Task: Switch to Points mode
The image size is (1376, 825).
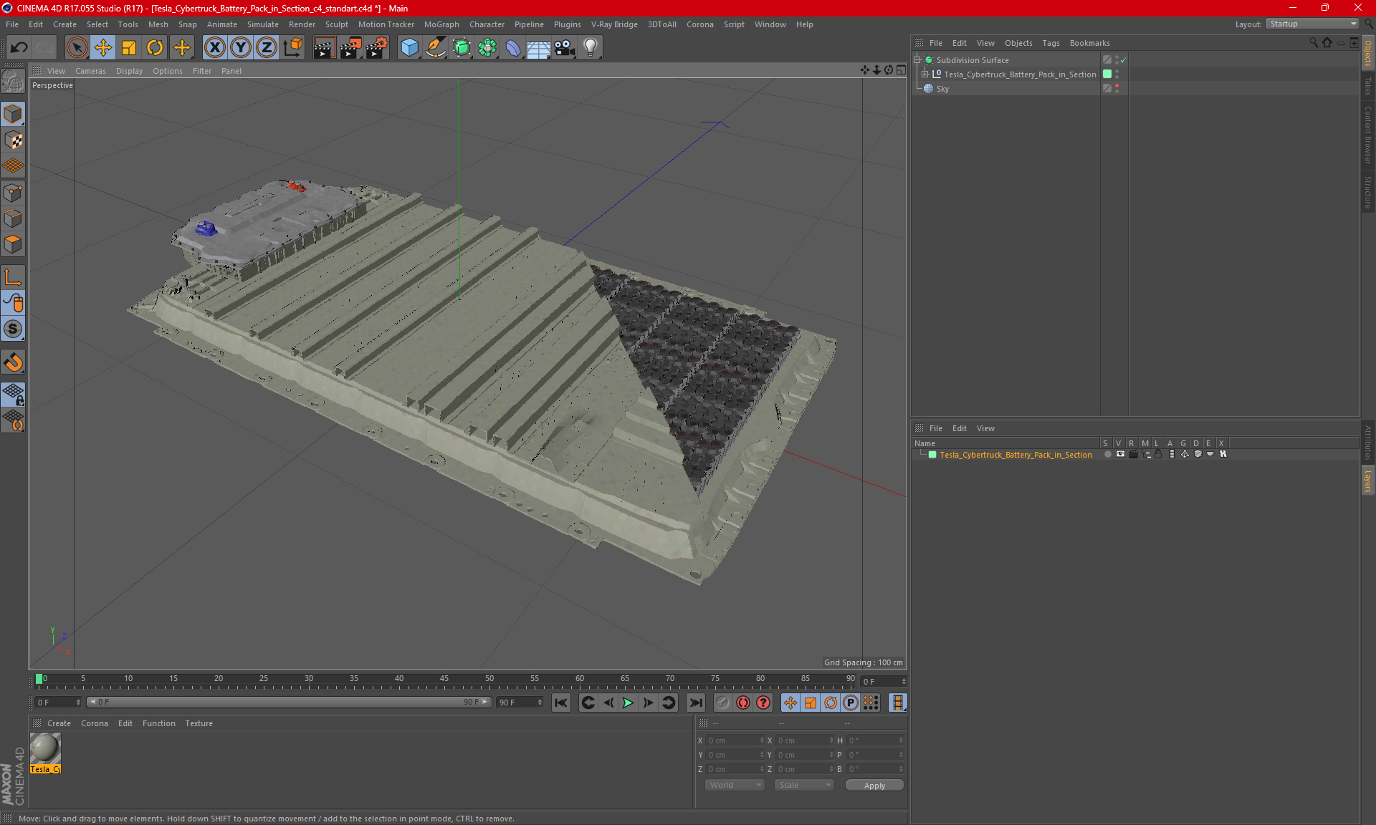Action: (x=14, y=193)
